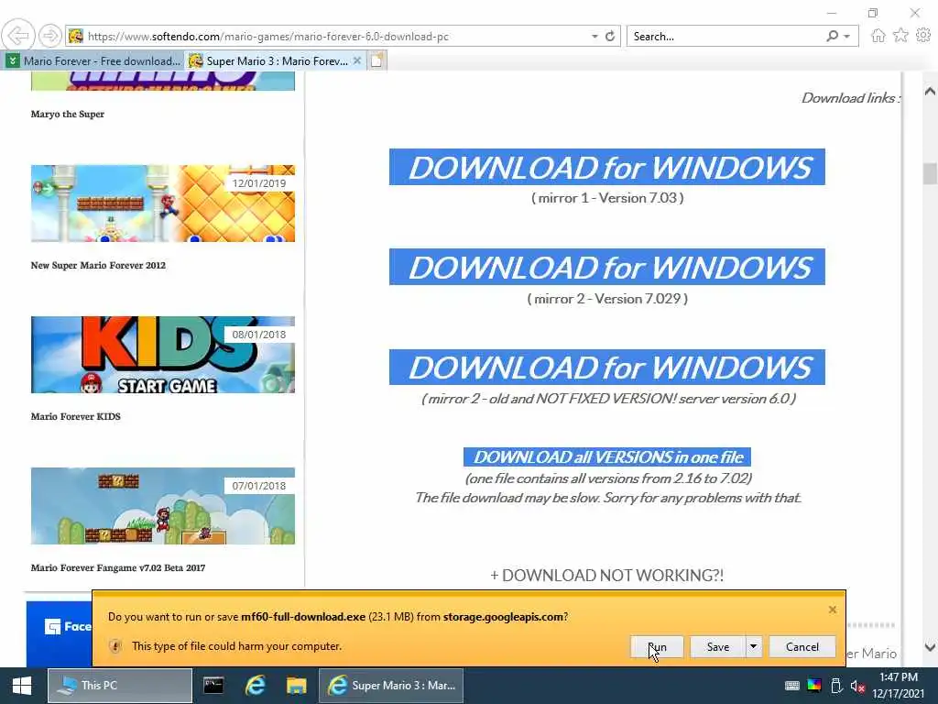Image resolution: width=938 pixels, height=704 pixels.
Task: Open the Tools gear icon
Action: coord(923,36)
